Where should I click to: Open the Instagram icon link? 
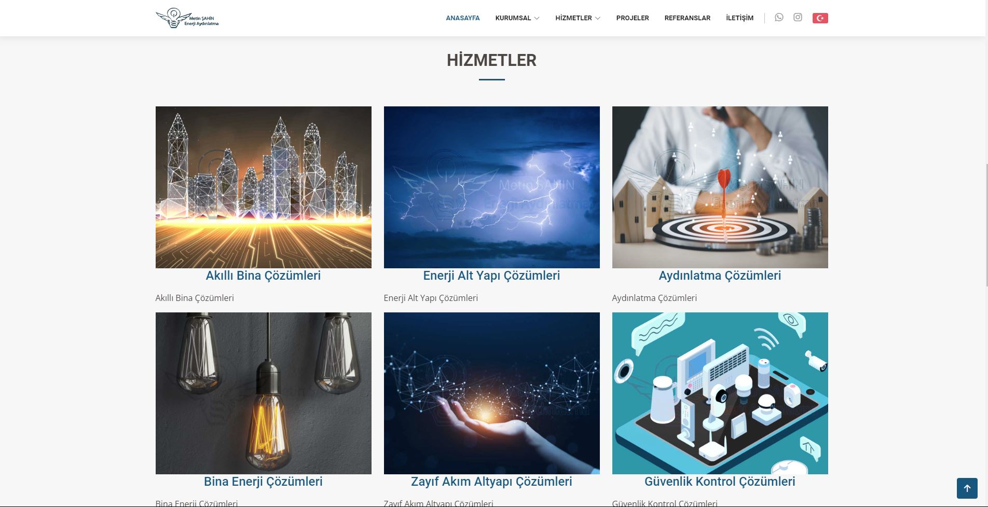pos(798,18)
